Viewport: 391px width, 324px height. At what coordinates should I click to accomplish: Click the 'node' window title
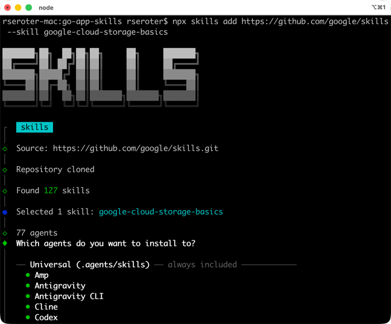[46, 8]
